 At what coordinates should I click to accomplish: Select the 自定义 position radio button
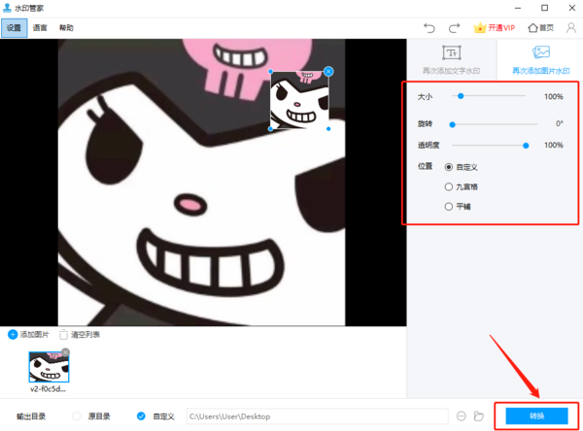pos(448,167)
